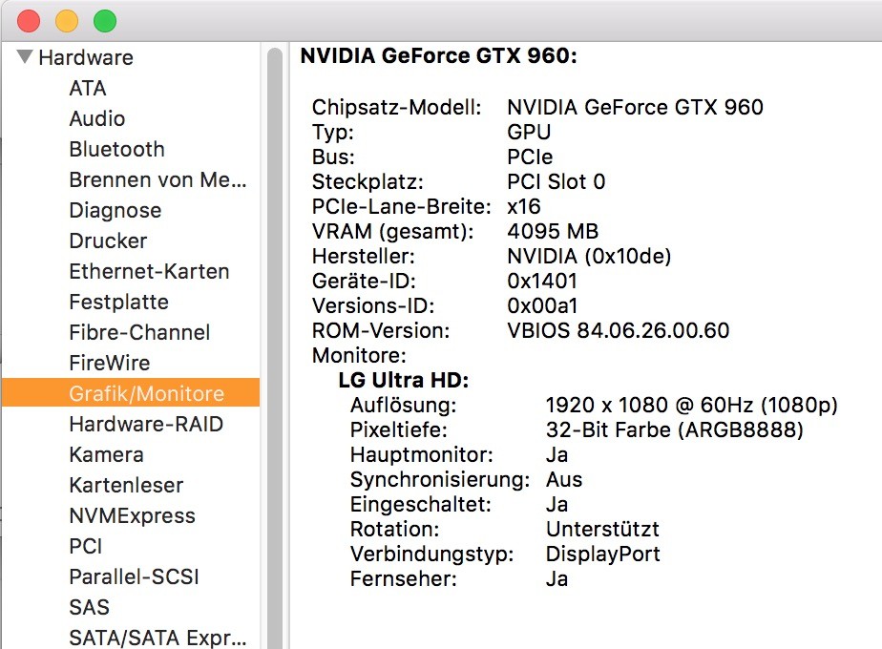The width and height of the screenshot is (882, 649).
Task: Select the Diagnose sidebar item
Action: tap(115, 210)
